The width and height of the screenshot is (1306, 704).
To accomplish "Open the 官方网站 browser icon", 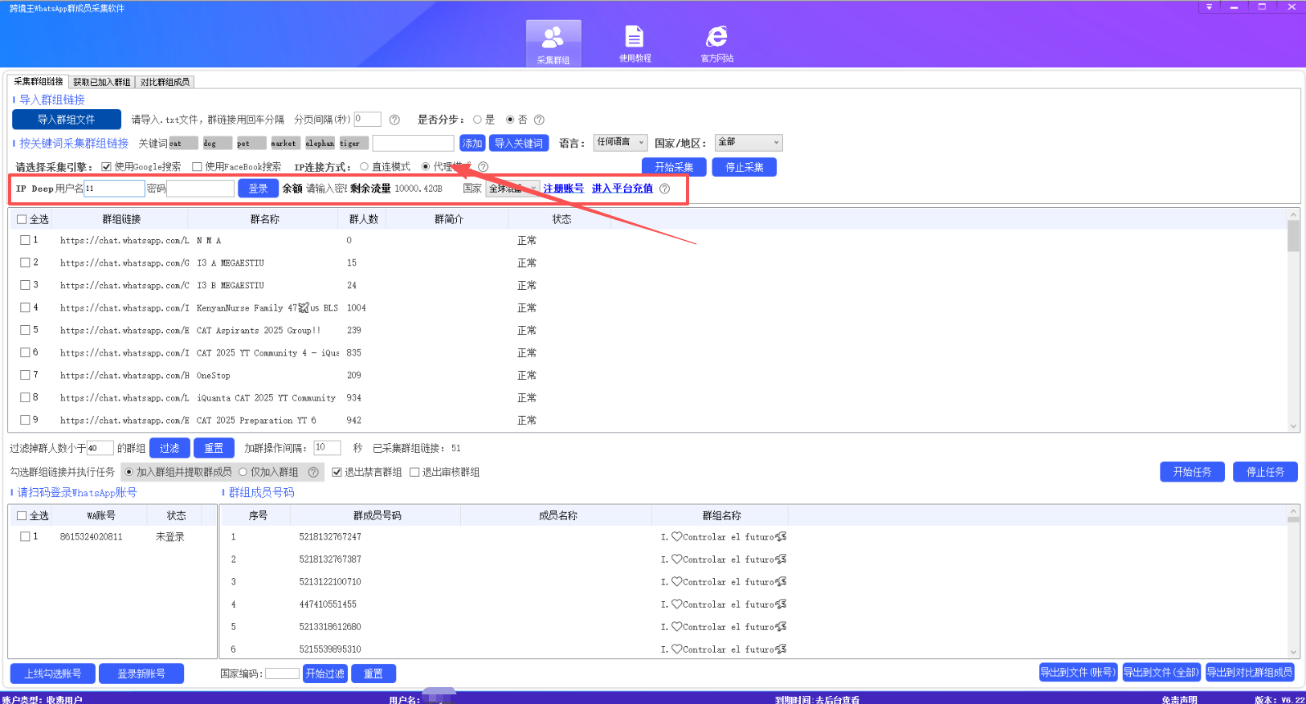I will (x=716, y=43).
